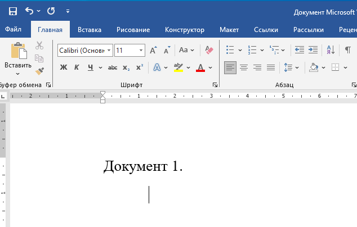Switch to the Вставка tab
Image resolution: width=357 pixels, height=227 pixels.
[x=90, y=30]
